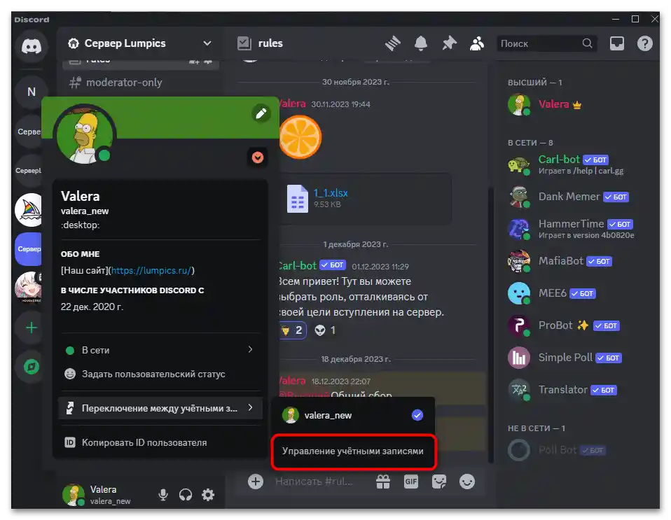This screenshot has height=520, width=671.
Task: Select Задать пользовательский статус
Action: pos(160,374)
